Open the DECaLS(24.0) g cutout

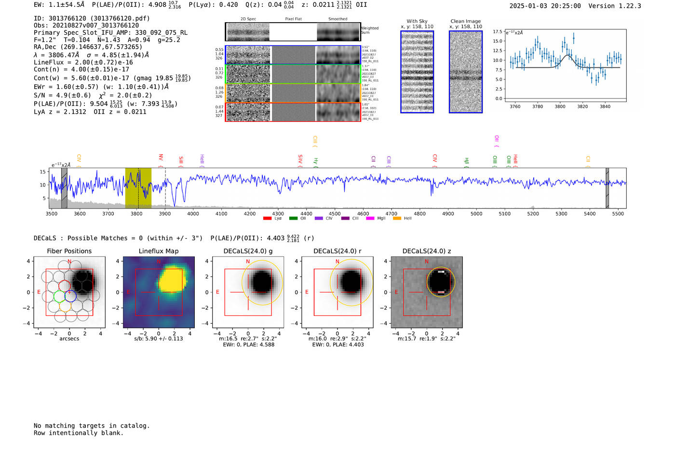248,292
